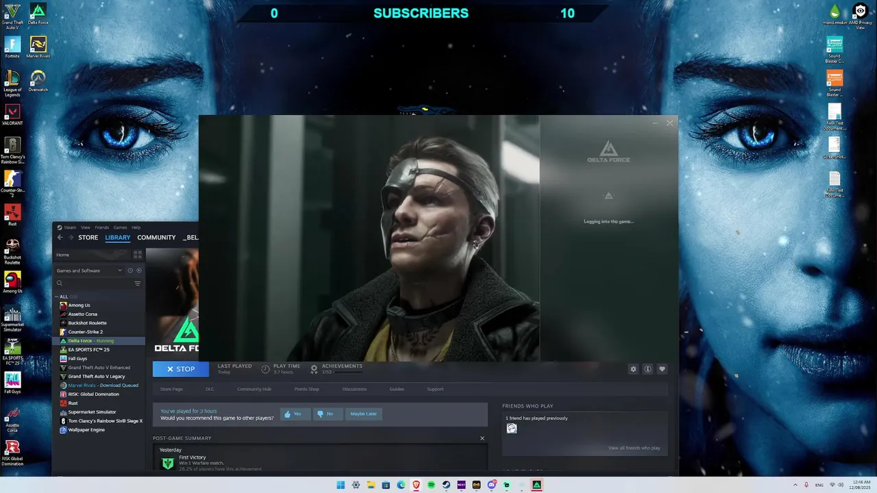Click First Victory achievement badge icon

pos(168,464)
